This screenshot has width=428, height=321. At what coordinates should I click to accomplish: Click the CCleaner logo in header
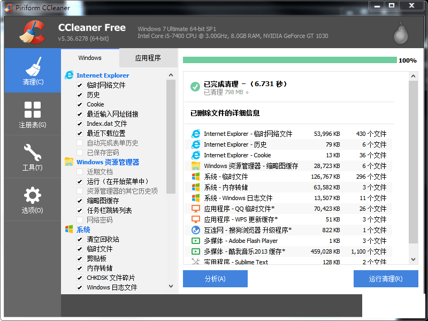tap(32, 32)
